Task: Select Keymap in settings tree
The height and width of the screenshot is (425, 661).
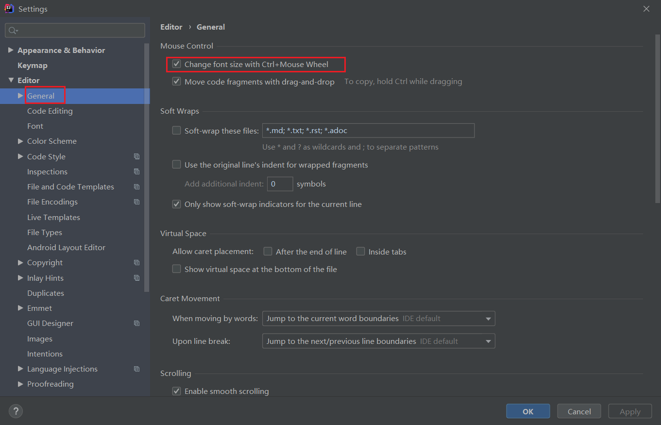Action: [x=33, y=65]
